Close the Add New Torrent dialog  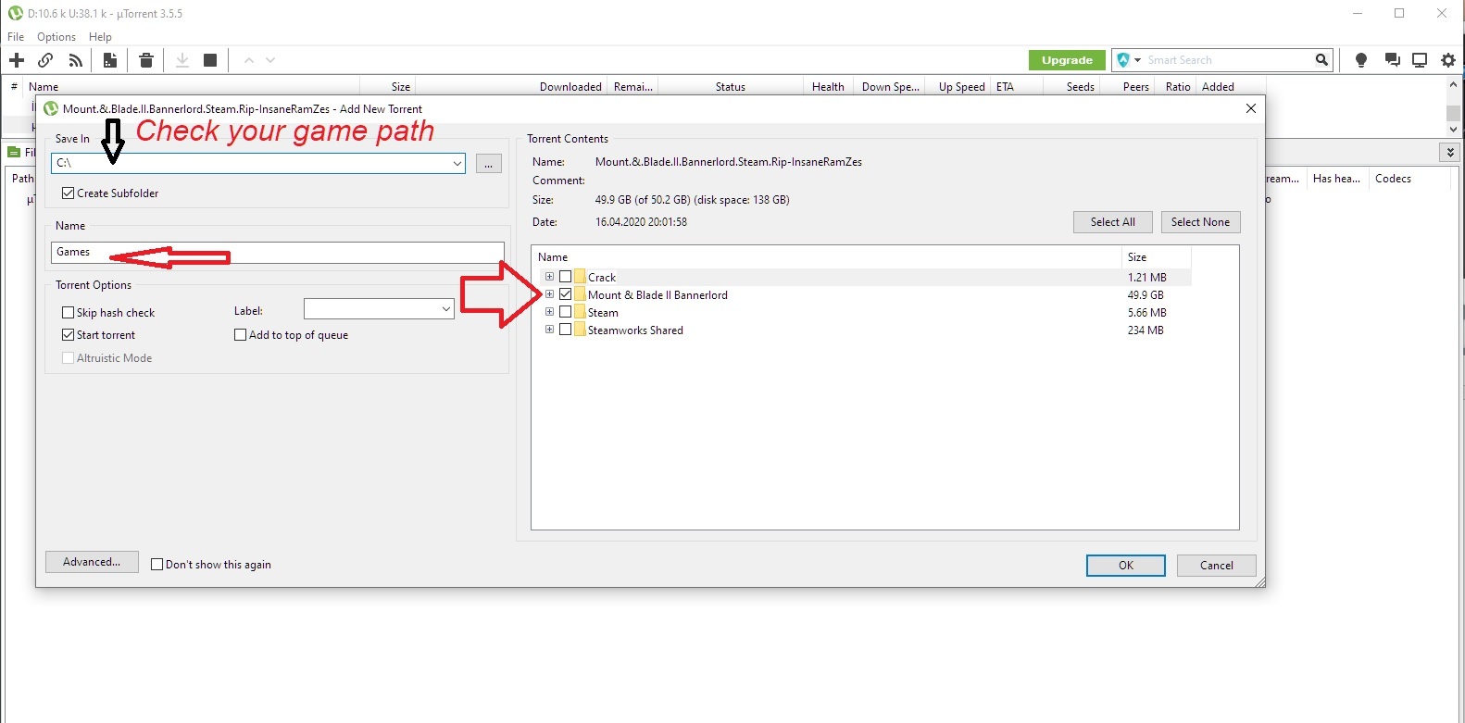click(1251, 108)
